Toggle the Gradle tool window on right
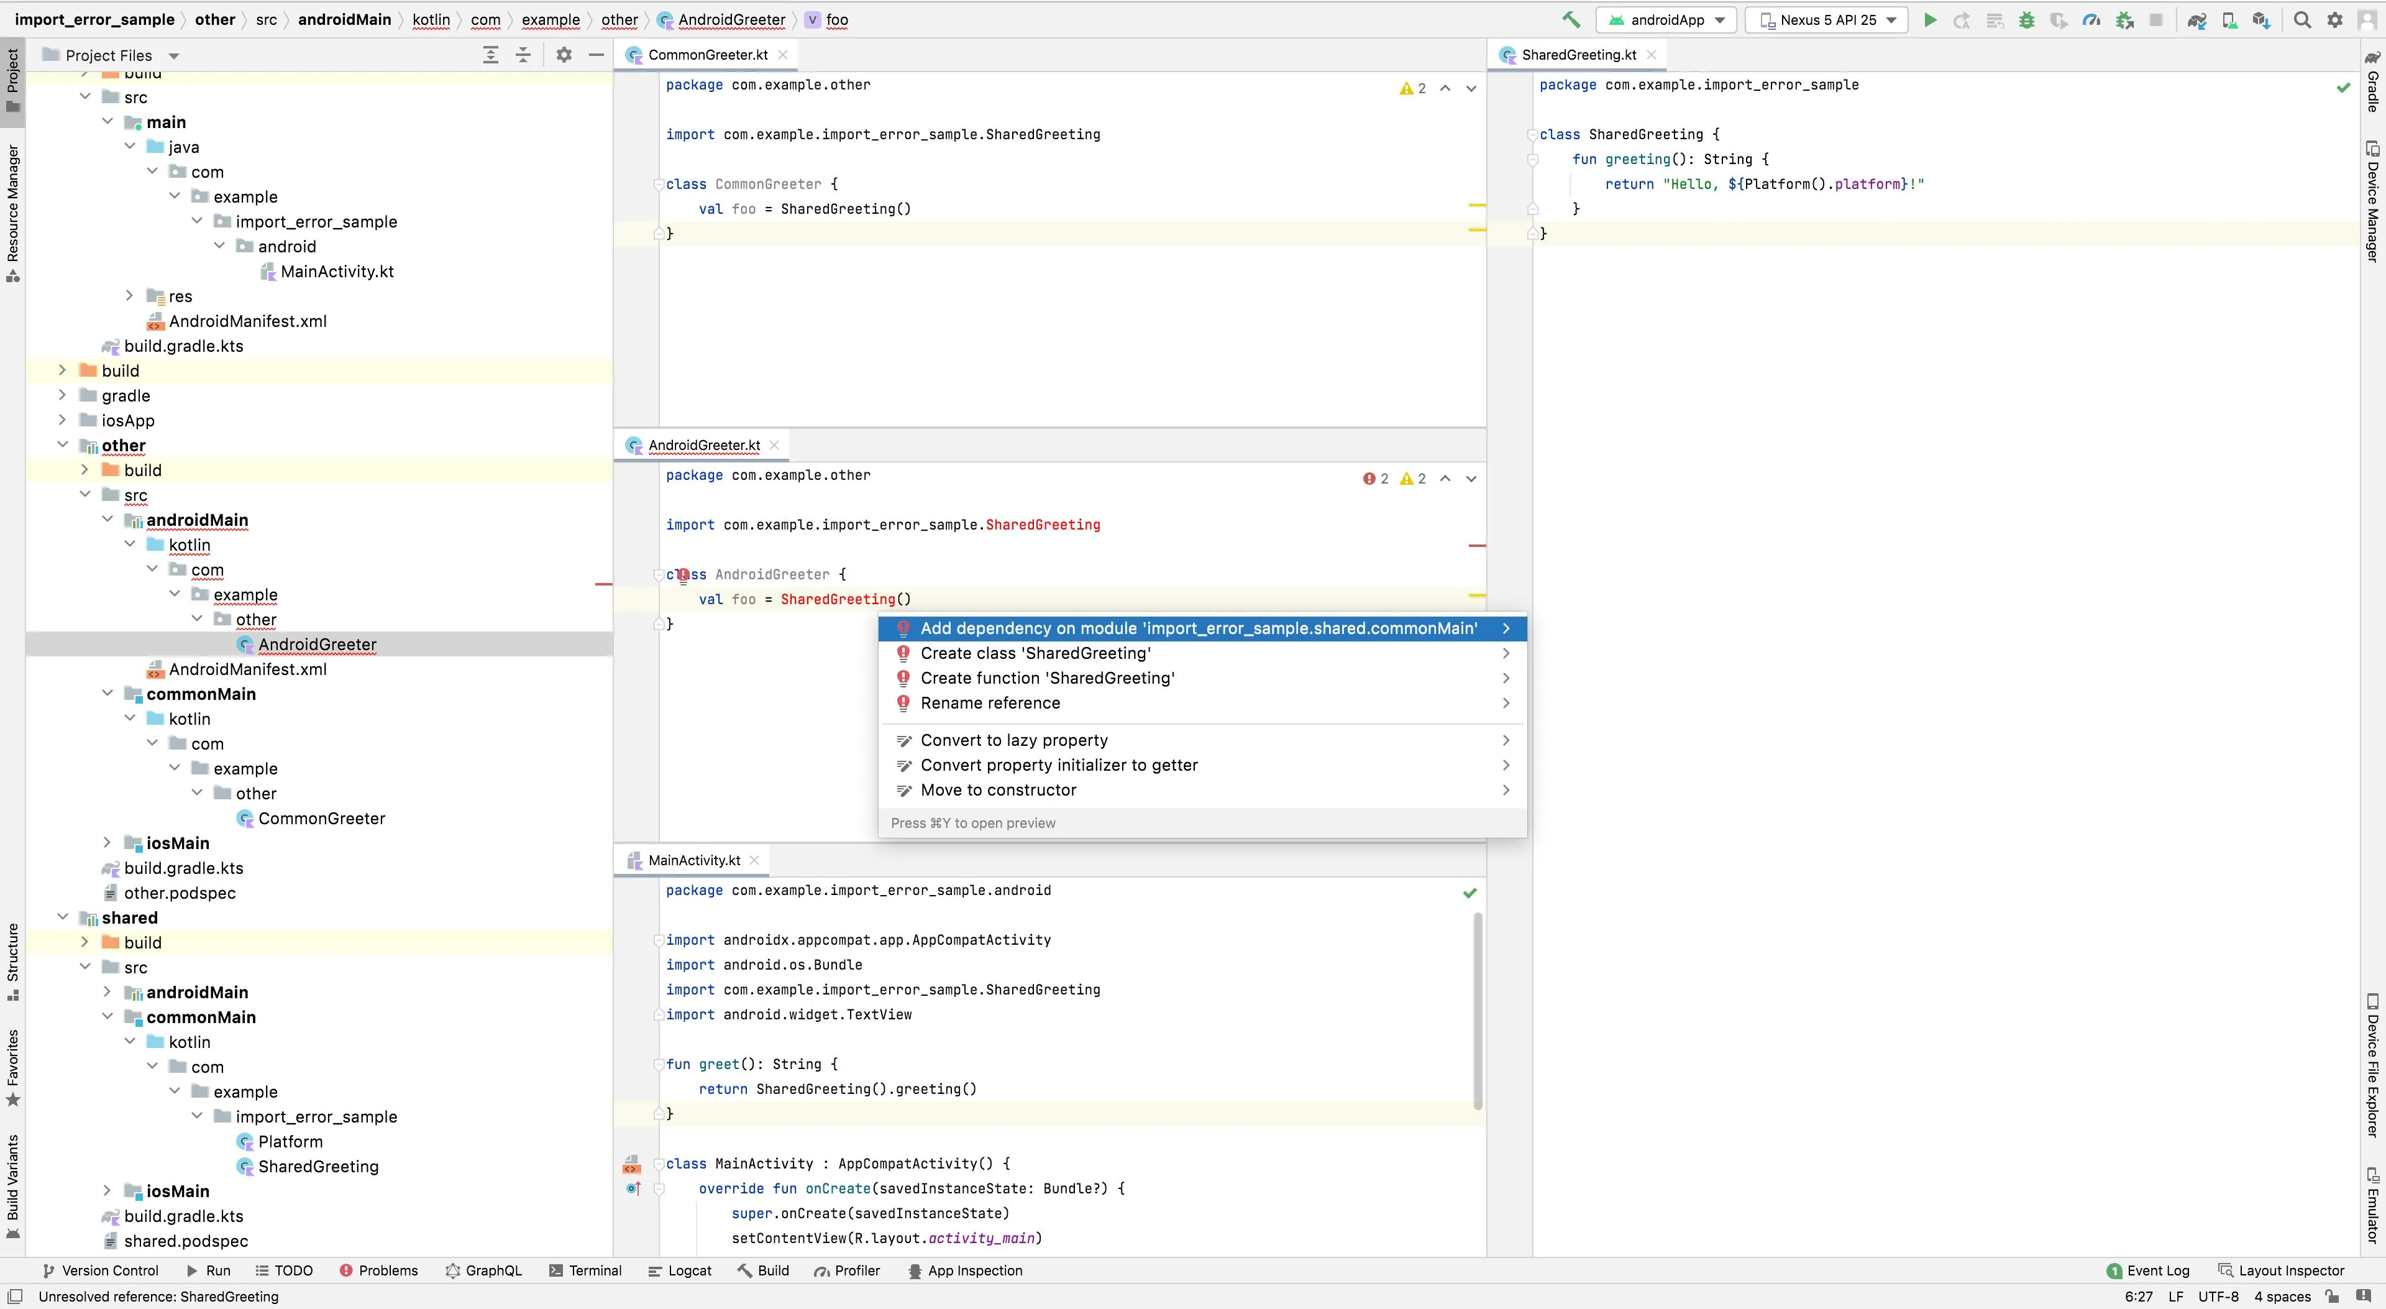The height and width of the screenshot is (1309, 2386). pos(2373,81)
